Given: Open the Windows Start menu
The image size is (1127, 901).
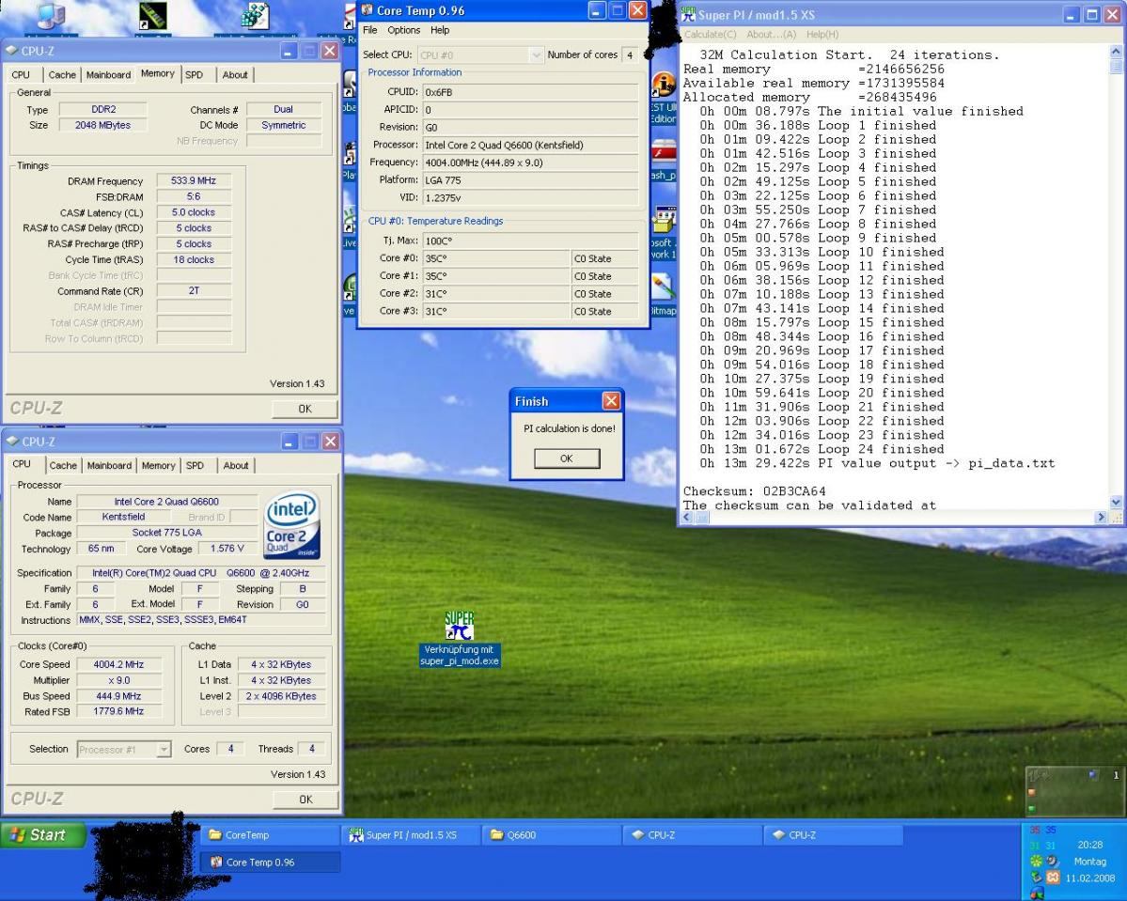Looking at the screenshot, I should click(x=43, y=835).
